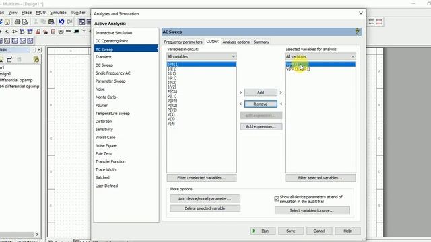
Task: Select variable V(4) in circuit list
Action: point(171,124)
